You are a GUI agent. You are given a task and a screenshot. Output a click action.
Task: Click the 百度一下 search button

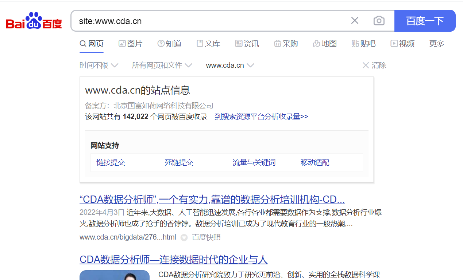coord(425,21)
